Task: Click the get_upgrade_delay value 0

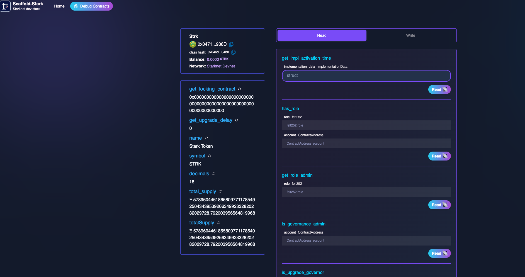Action: point(191,128)
